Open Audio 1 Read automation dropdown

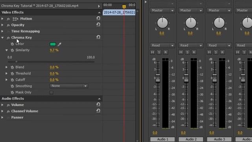pos(162,45)
